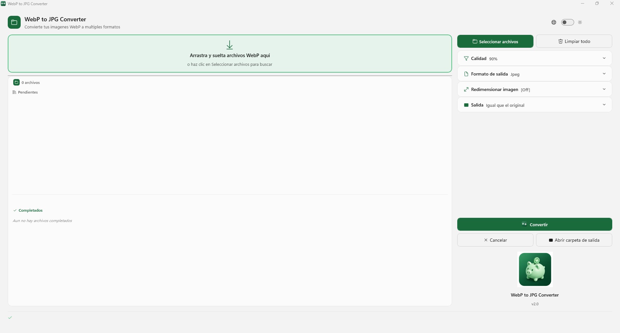Click Limpiar todo button
Screen dimensions: 620x333
pyautogui.click(x=574, y=41)
